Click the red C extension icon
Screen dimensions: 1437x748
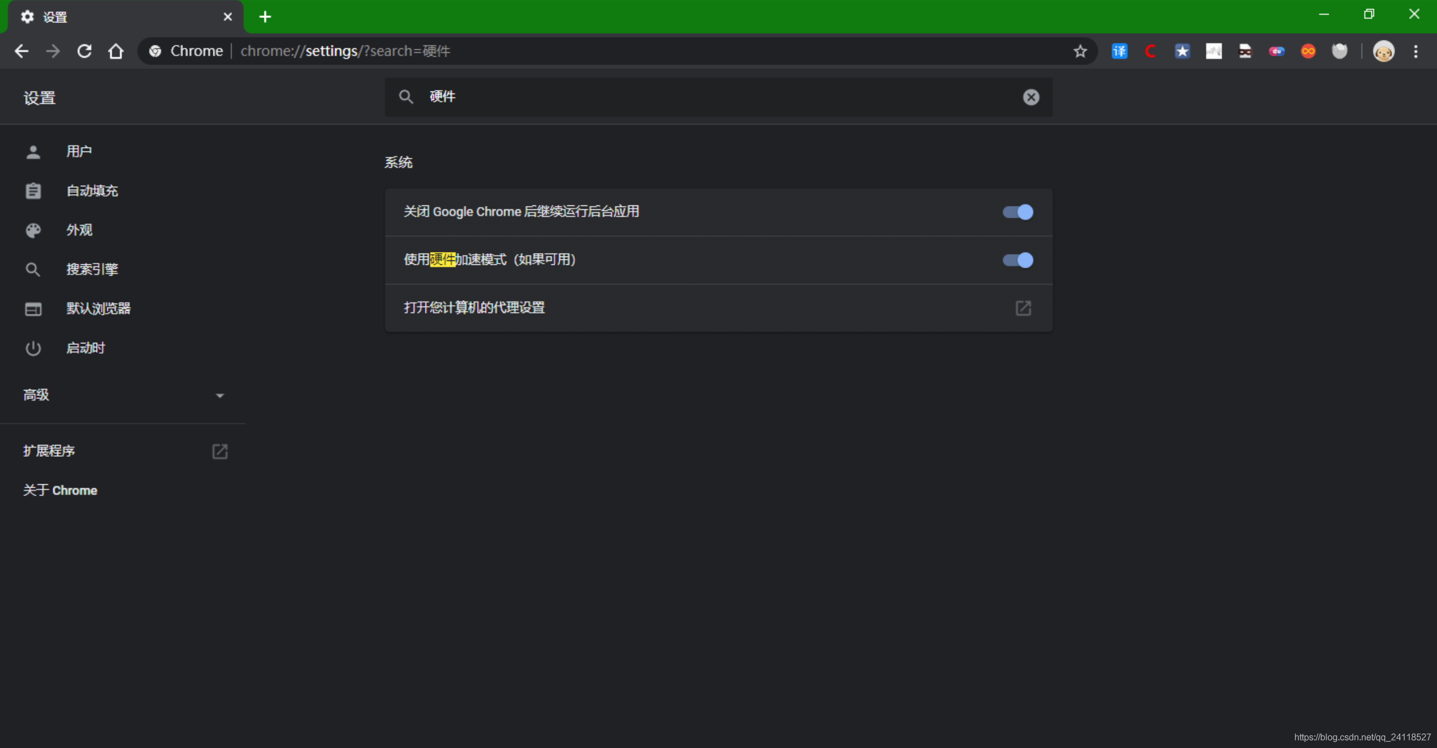pyautogui.click(x=1151, y=51)
